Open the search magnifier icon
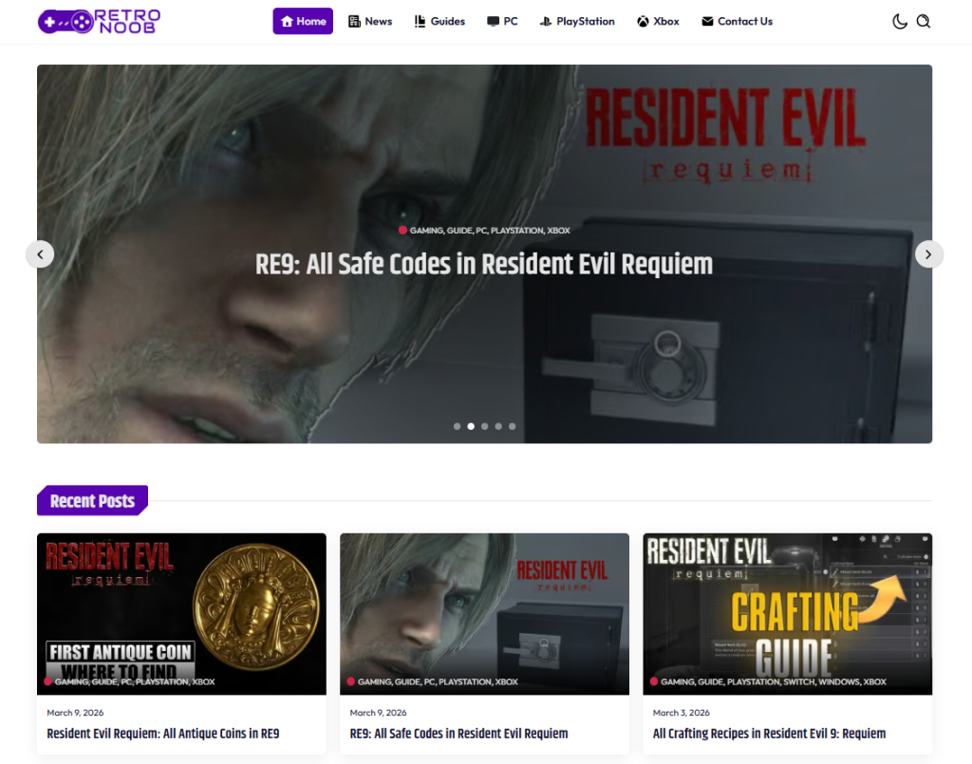The image size is (972, 764). (x=923, y=22)
